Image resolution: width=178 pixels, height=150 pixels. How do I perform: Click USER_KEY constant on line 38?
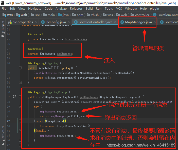[x=165, y=102]
